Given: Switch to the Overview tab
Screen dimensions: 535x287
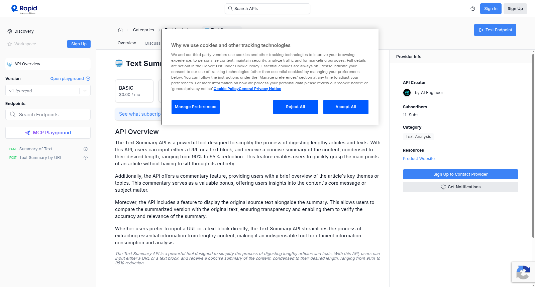Looking at the screenshot, I should point(127,43).
